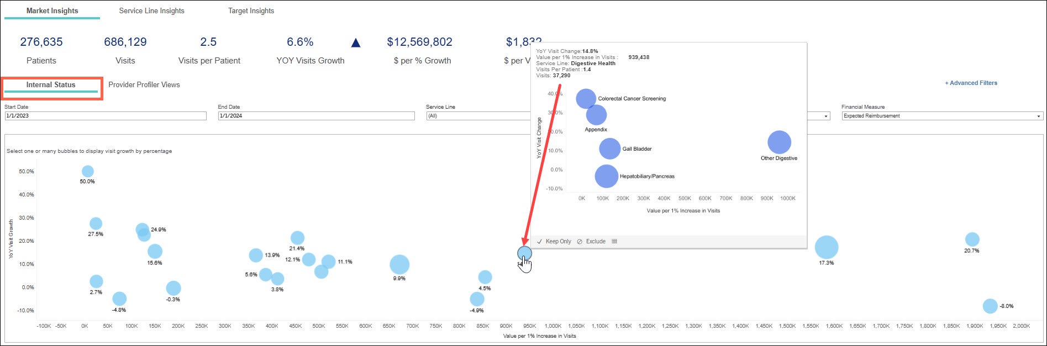Select the Colorectal Cancer Screening bubble

tap(586, 99)
